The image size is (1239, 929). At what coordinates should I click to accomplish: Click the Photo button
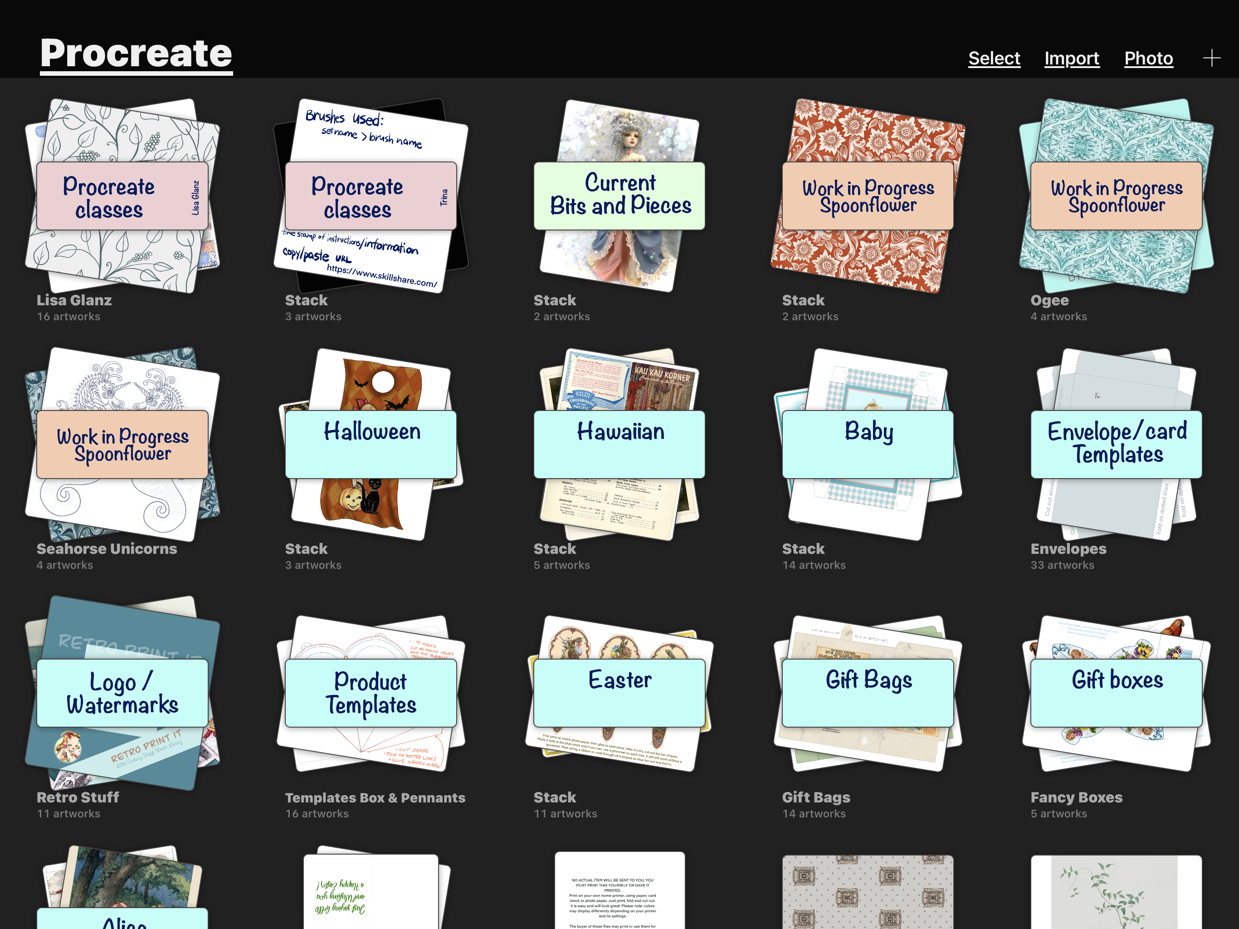pyautogui.click(x=1148, y=58)
